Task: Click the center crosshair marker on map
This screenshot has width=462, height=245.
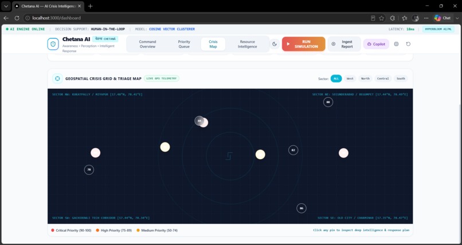Action: point(229,156)
